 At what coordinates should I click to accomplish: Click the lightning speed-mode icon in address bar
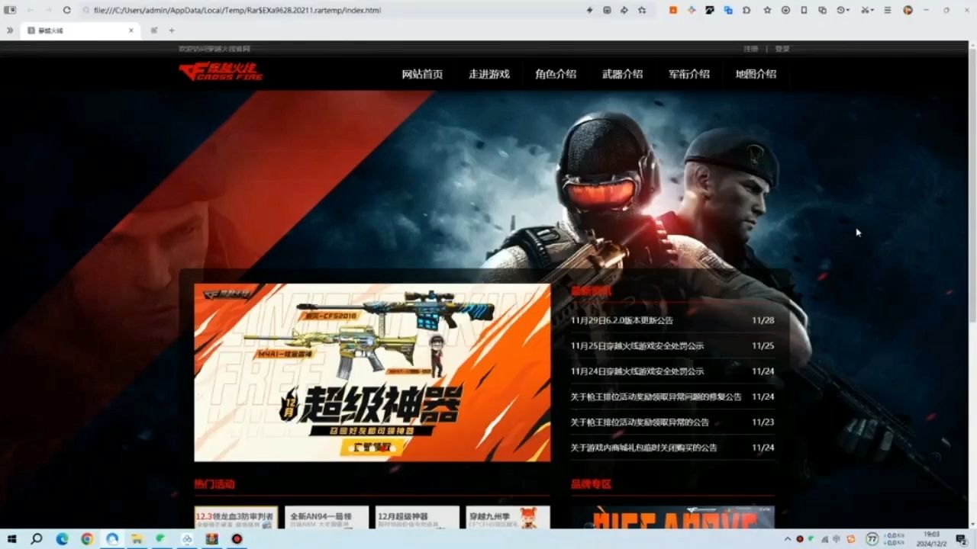[589, 10]
